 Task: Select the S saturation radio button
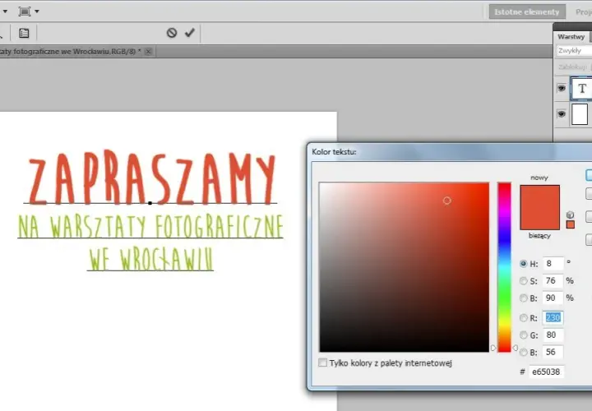click(x=523, y=281)
